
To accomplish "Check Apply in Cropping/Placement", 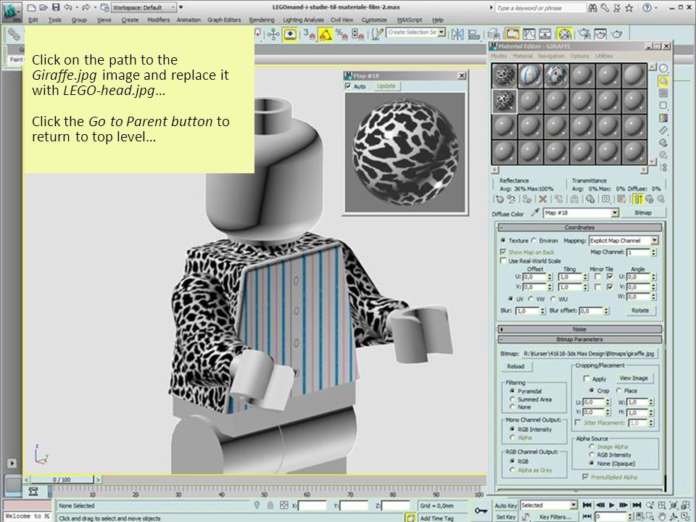I will [587, 378].
